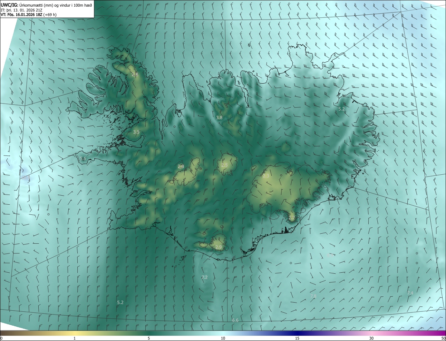This screenshot has height=341, width=446.
Task: Click the 5.2 value over the southwestern sea
Action: click(120, 303)
